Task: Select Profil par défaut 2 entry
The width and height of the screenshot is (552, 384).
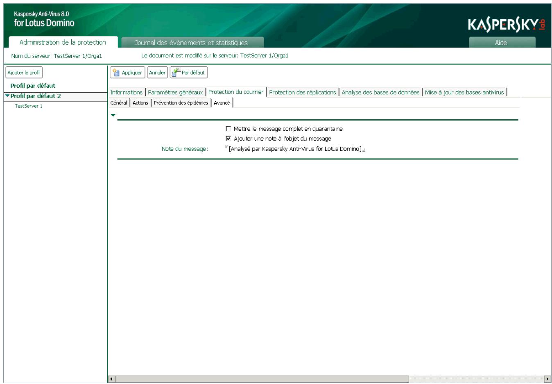Action: click(x=36, y=96)
